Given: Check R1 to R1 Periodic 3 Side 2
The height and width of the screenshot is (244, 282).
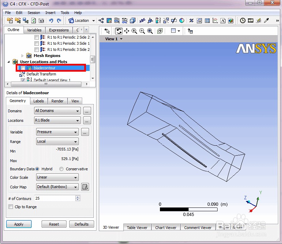Looking at the screenshot, I should [x=36, y=49].
